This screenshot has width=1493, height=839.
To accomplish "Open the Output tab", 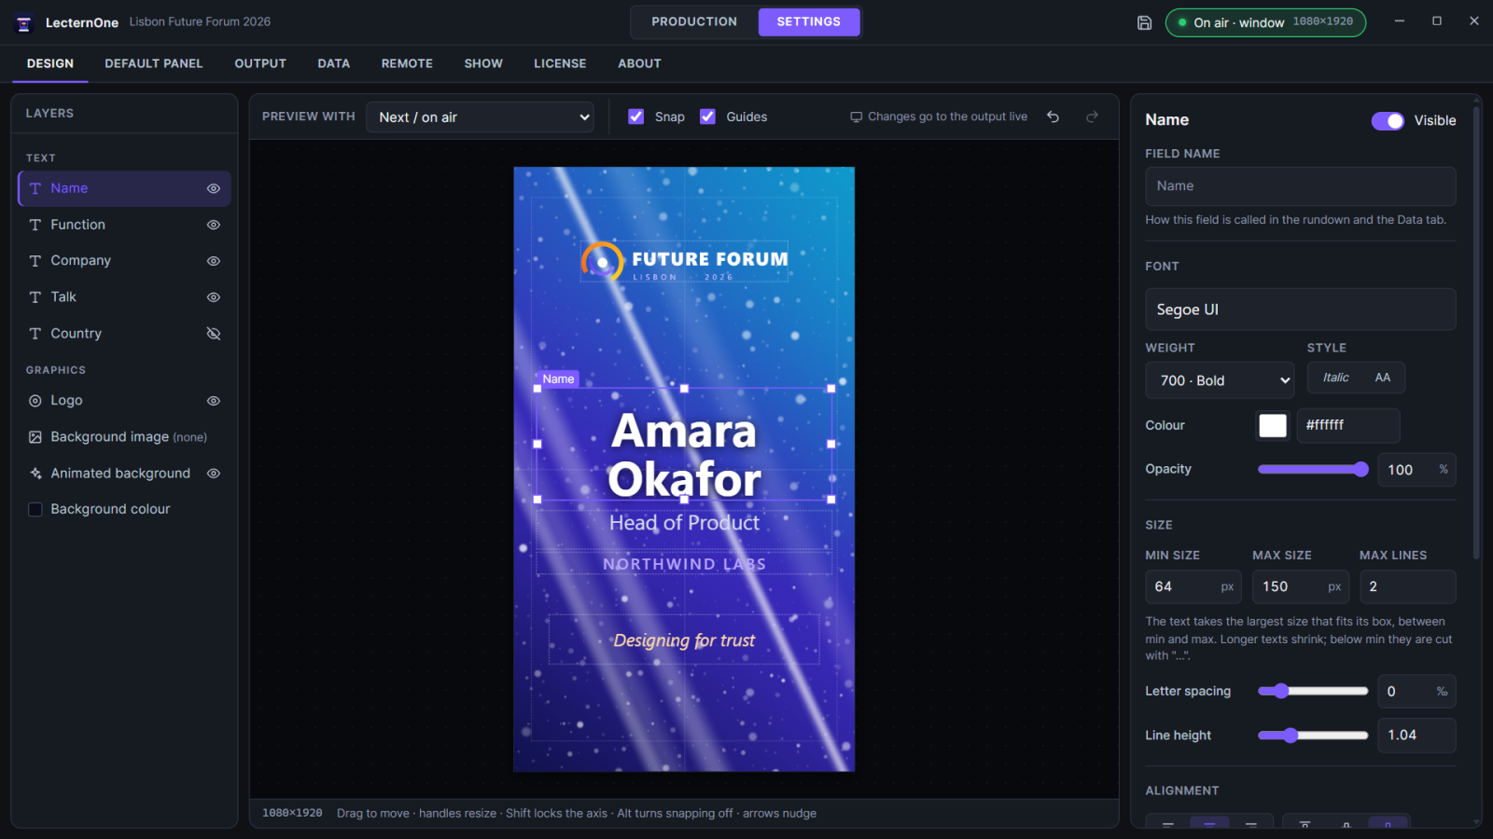I will click(260, 63).
